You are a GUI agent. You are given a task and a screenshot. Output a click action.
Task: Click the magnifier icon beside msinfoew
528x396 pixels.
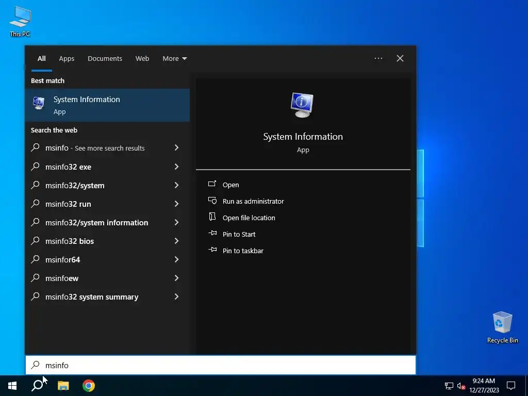(x=36, y=278)
